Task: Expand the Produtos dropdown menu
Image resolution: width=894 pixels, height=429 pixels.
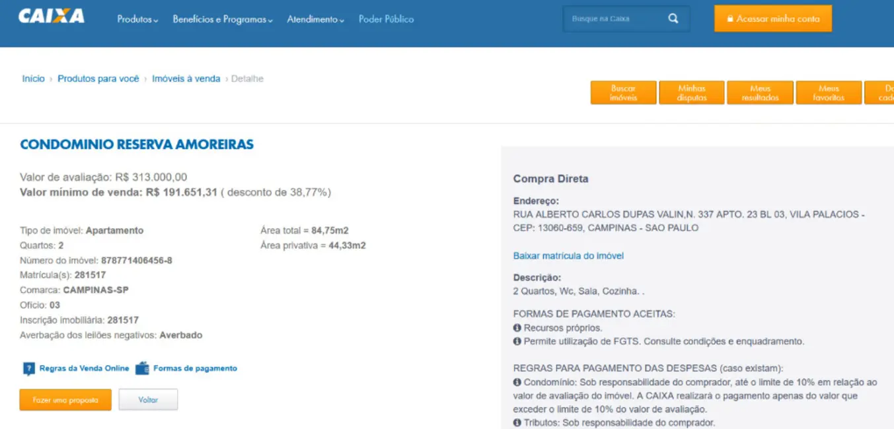Action: [x=137, y=20]
